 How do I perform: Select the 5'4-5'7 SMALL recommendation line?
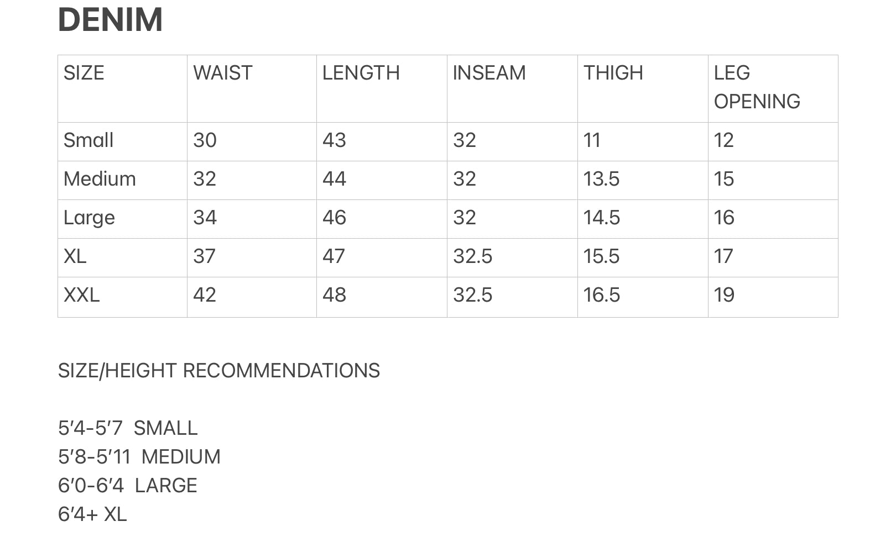[128, 428]
